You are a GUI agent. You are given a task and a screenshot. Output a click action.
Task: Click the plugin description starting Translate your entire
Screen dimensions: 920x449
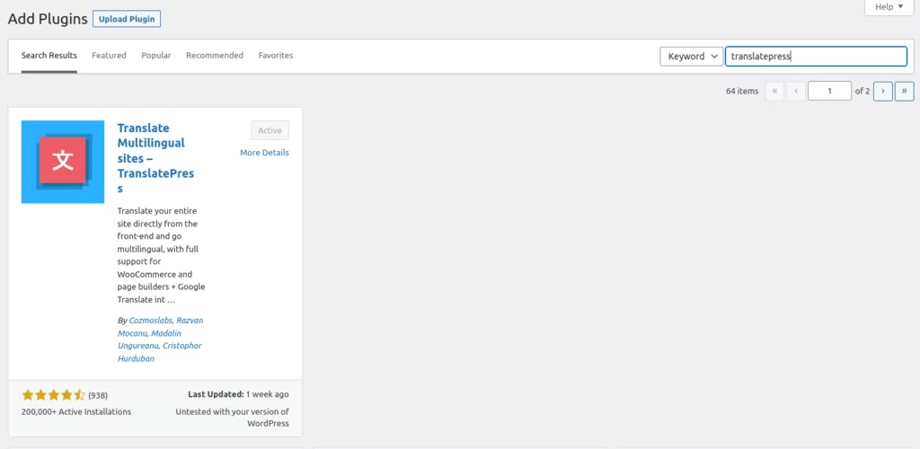tap(162, 255)
